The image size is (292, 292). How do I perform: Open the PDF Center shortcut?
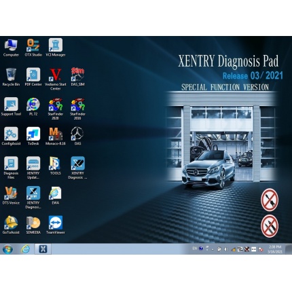[33, 77]
